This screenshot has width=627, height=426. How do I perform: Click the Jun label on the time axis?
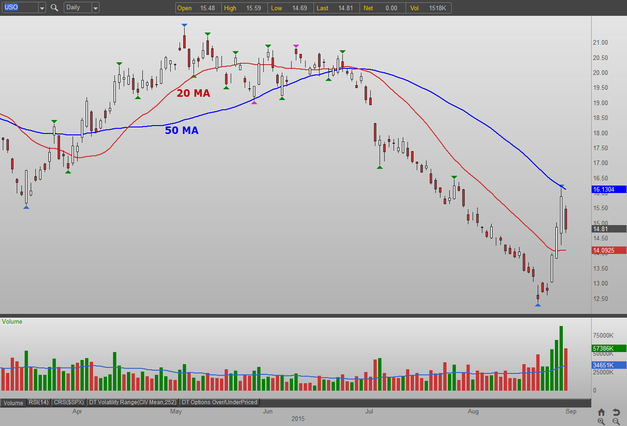click(x=267, y=411)
